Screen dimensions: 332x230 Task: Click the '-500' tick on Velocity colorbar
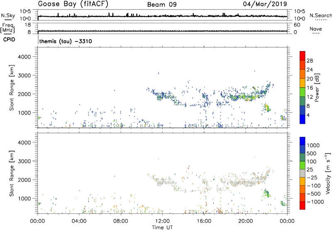tap(314, 193)
